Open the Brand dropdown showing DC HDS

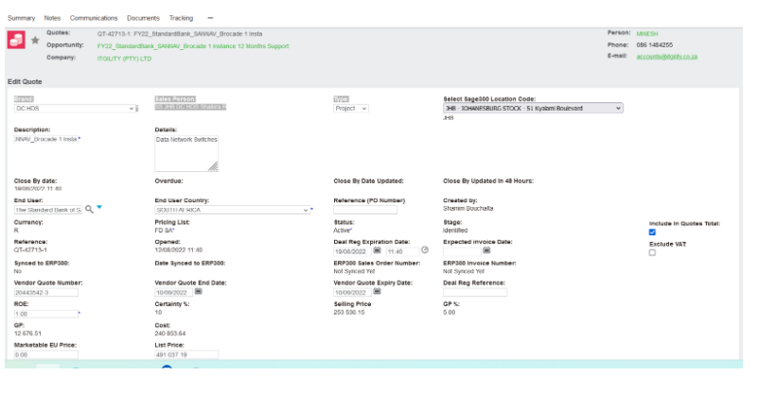tap(78, 108)
